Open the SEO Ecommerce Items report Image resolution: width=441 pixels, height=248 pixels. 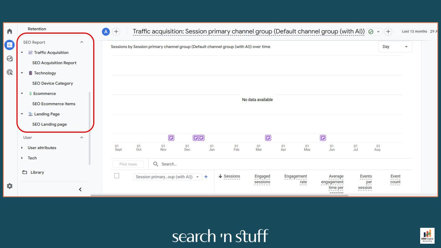click(54, 104)
